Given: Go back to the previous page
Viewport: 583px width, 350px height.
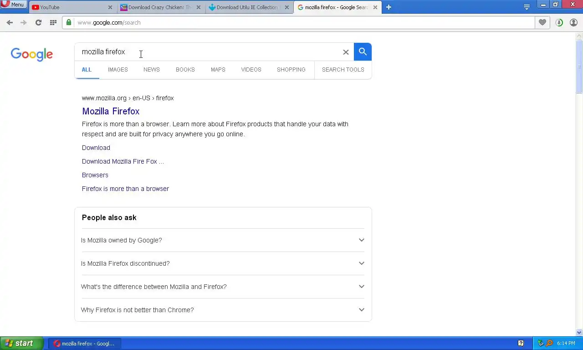Looking at the screenshot, I should click(x=10, y=22).
